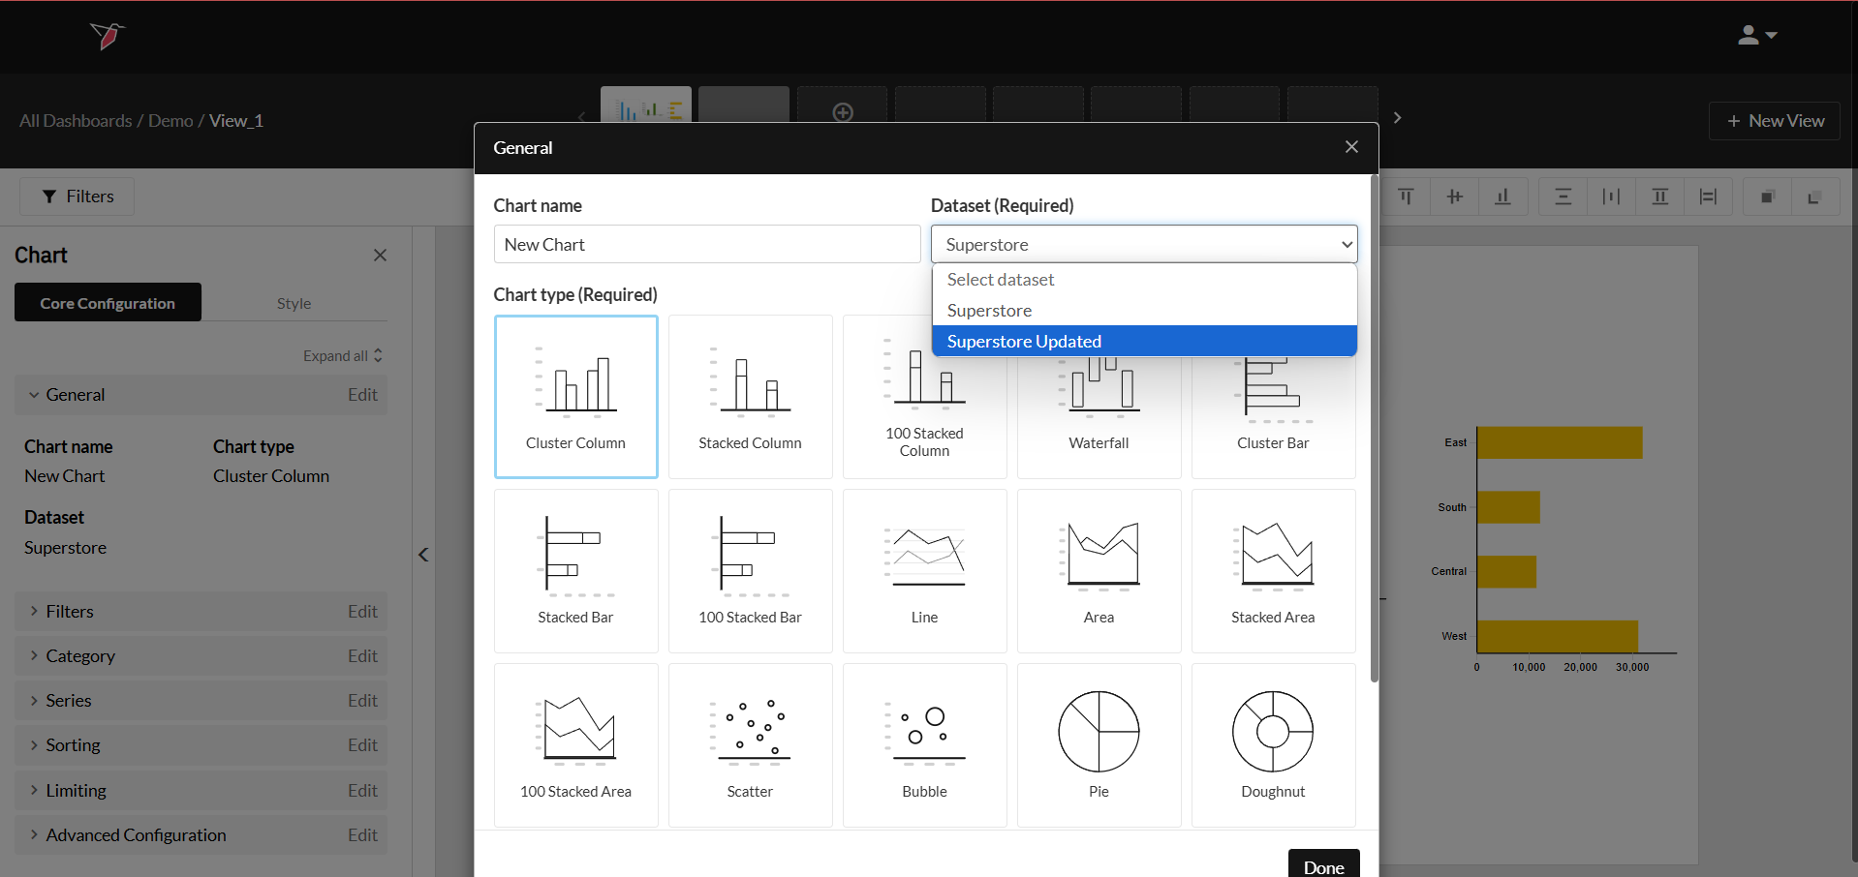1858x877 pixels.
Task: Show next views with the right arrow
Action: (x=1397, y=117)
